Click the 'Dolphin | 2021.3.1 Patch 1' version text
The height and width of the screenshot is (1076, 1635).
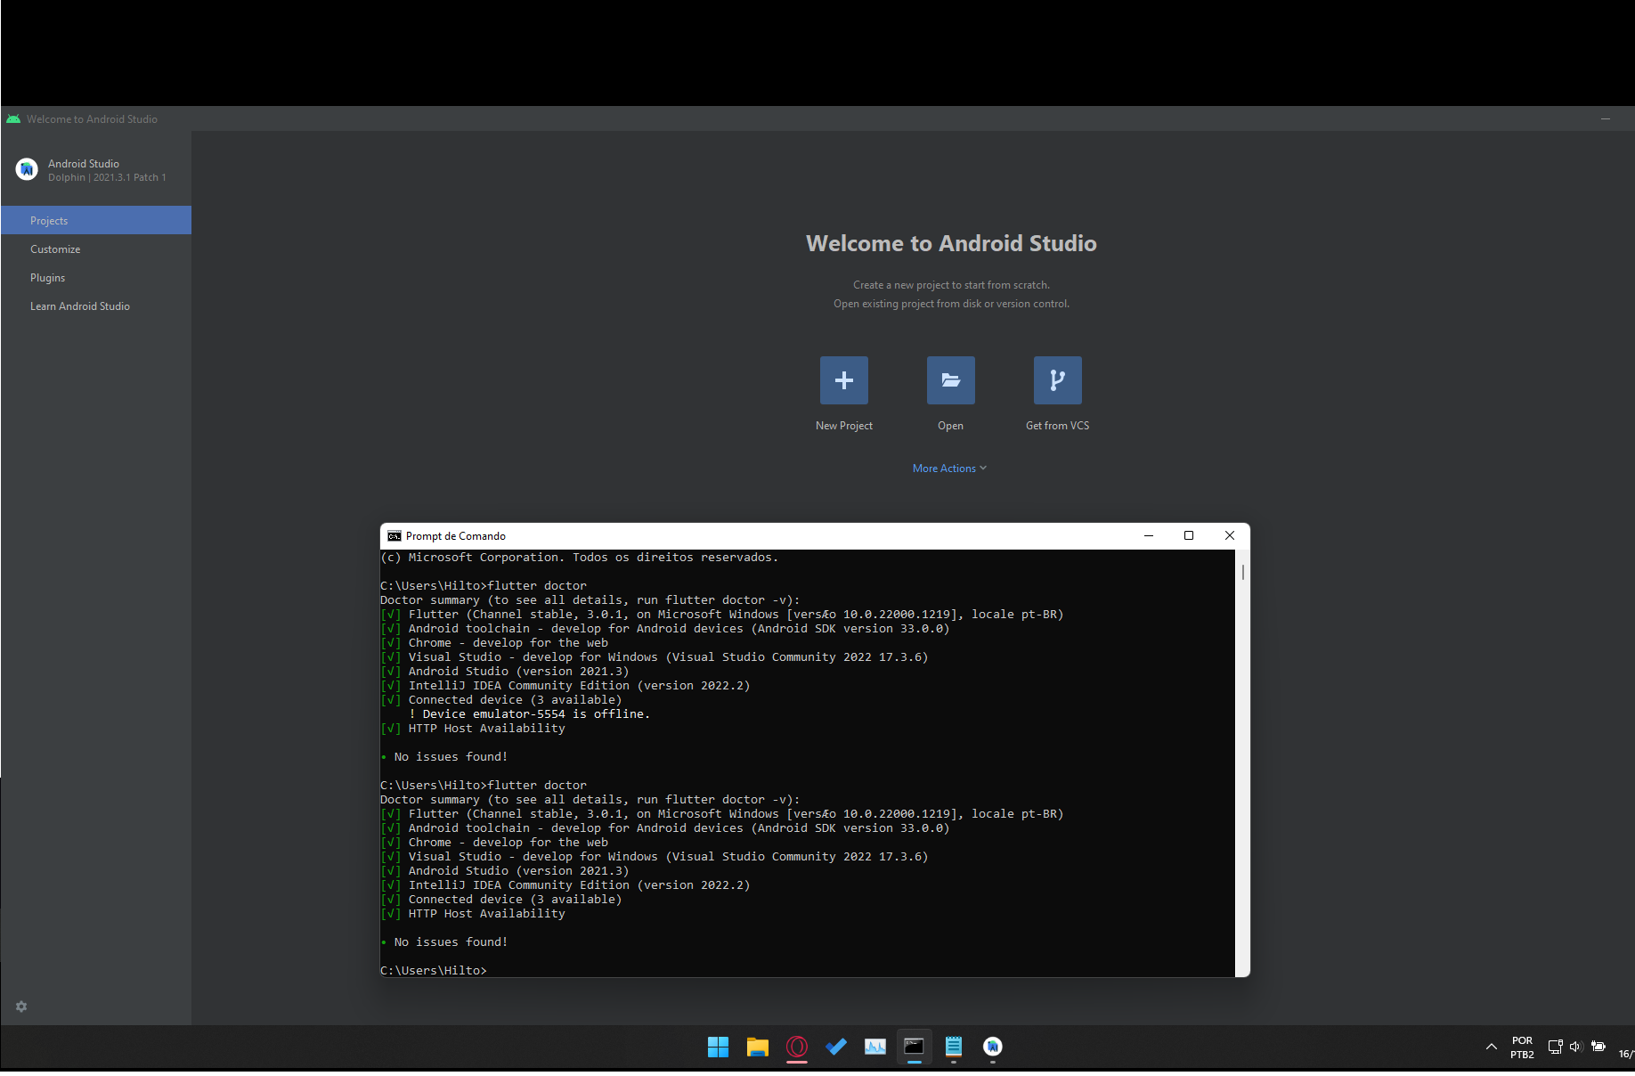107,177
